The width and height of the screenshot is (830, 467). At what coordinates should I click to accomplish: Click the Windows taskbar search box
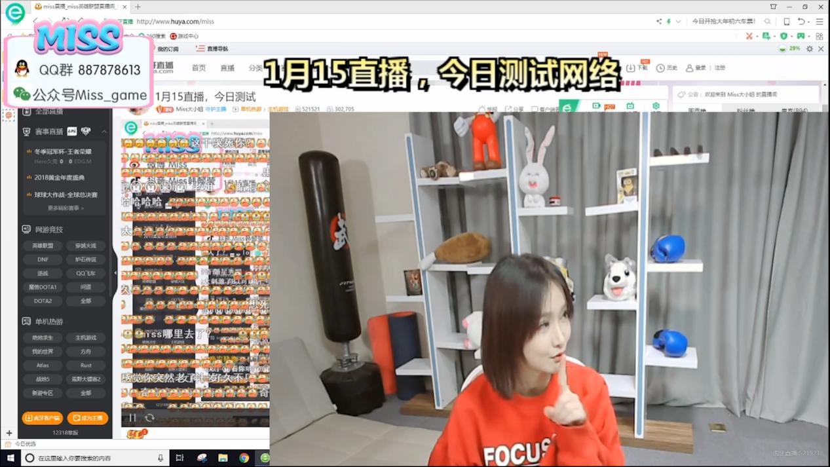pos(94,458)
